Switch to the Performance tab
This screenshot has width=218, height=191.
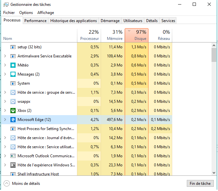[x=35, y=21]
